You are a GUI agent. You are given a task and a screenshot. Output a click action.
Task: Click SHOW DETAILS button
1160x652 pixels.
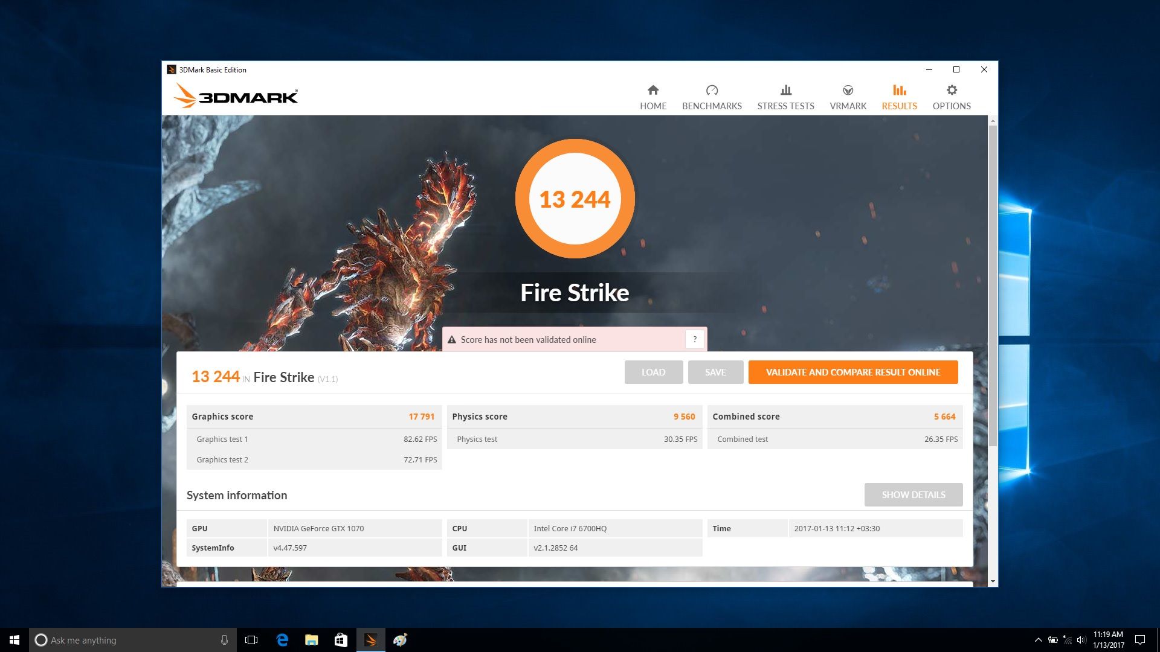pyautogui.click(x=913, y=494)
